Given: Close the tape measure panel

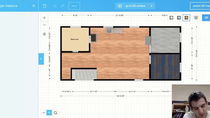Looking at the screenshot, I should point(33,6).
